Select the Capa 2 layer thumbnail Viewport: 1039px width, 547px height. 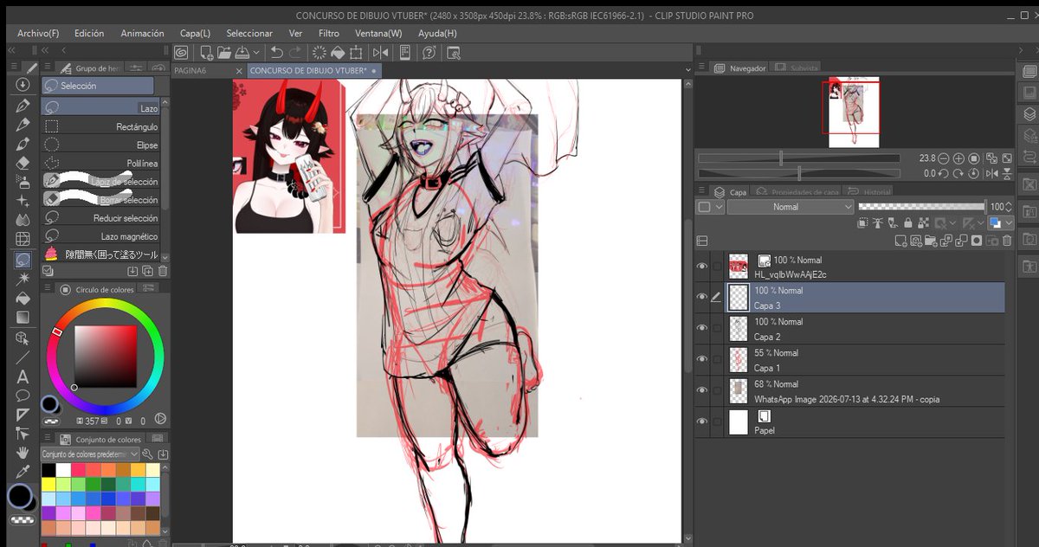click(739, 329)
